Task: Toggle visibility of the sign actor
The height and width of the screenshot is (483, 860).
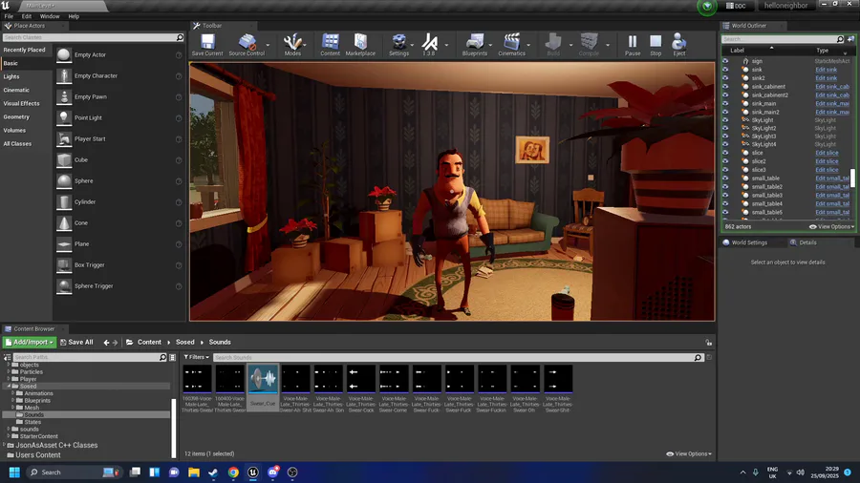Action: pos(725,61)
